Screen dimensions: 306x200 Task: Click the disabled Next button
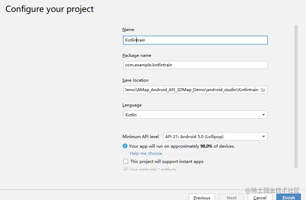click(x=231, y=197)
